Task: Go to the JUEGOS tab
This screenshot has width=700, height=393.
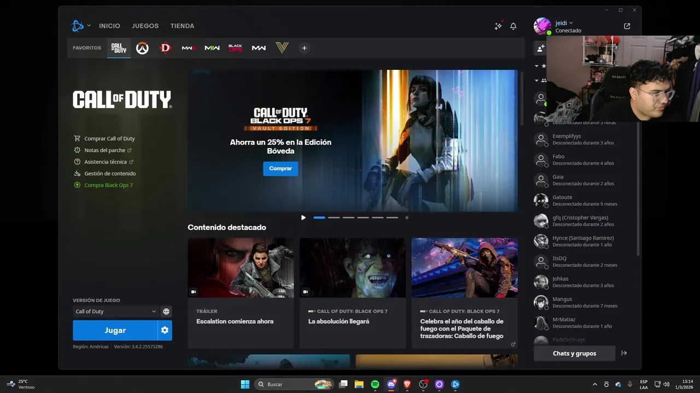Action: 145,26
